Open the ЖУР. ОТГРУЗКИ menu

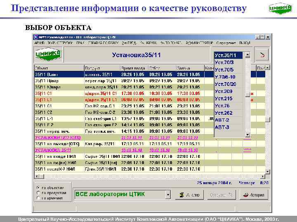(60, 43)
